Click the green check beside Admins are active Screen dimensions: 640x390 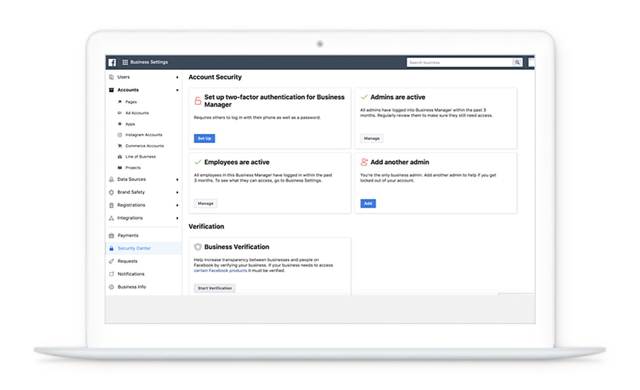pyautogui.click(x=364, y=97)
